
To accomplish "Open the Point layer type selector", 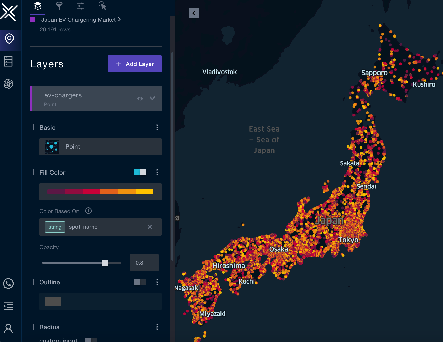I will (100, 147).
